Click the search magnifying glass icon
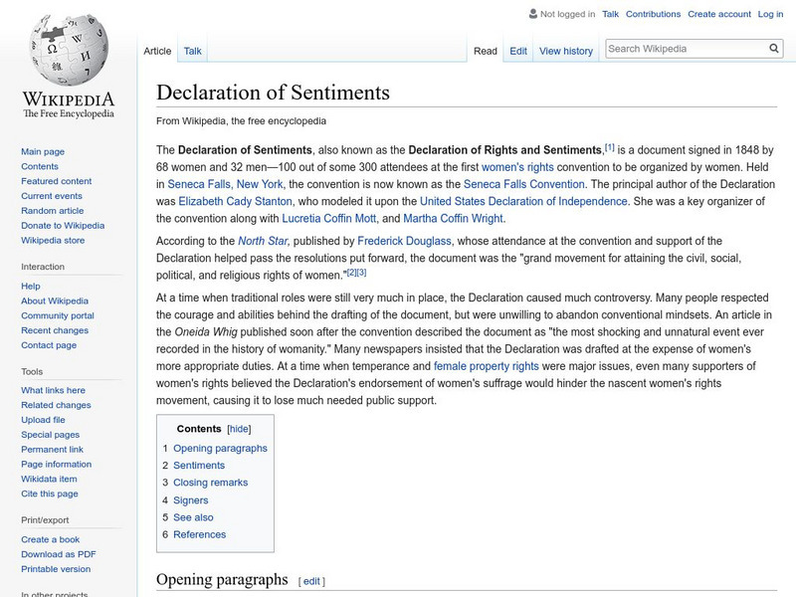Viewport: 796px width, 597px height. (774, 49)
